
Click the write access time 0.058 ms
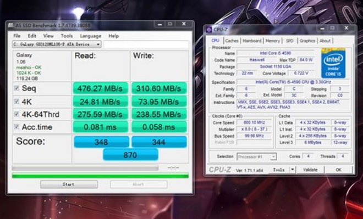point(159,127)
